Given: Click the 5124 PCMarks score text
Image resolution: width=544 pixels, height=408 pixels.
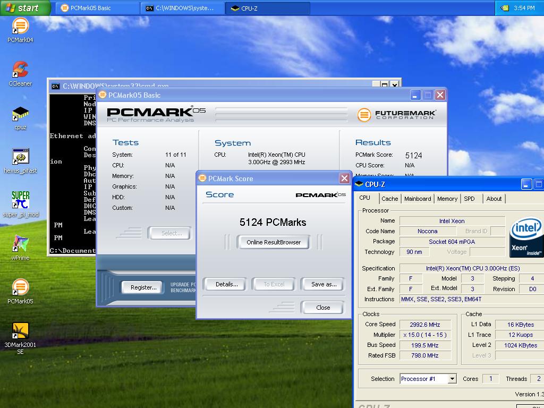Looking at the screenshot, I should 273,222.
